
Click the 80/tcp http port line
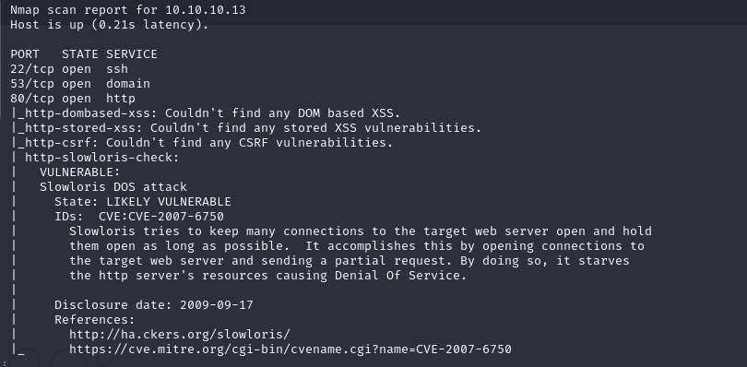[x=73, y=99]
